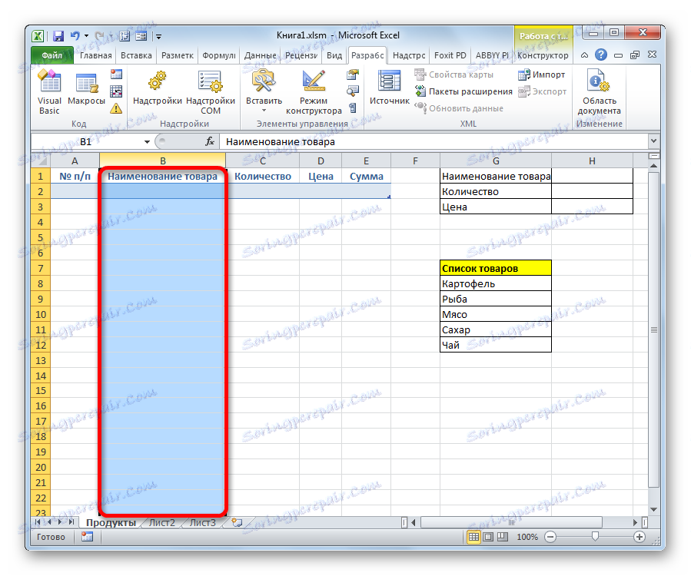Zoom out with the minus button
Screen dimensions: 691x576
click(550, 537)
